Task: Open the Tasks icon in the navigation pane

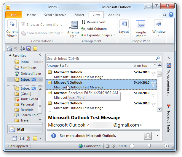Action: pos(28,138)
